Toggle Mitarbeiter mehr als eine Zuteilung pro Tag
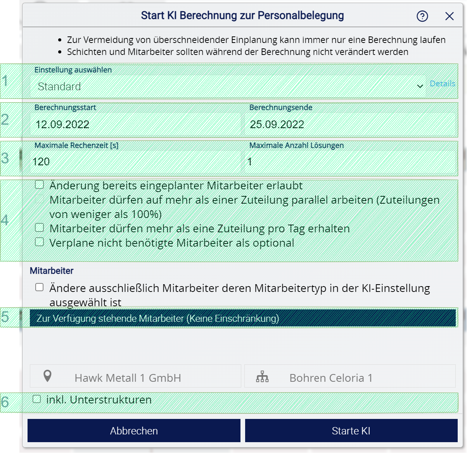This screenshot has height=453, width=467. point(39,227)
